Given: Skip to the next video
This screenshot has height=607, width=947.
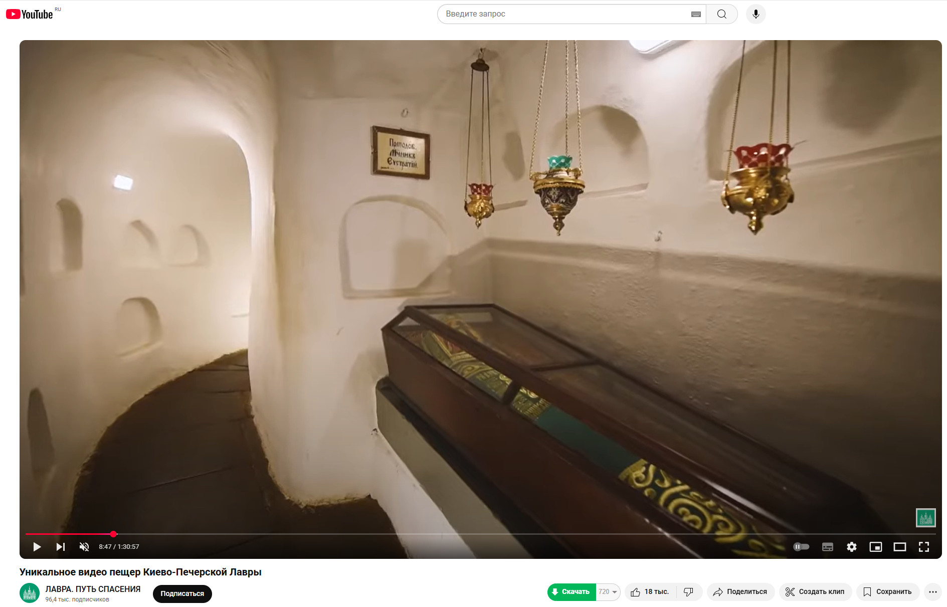Looking at the screenshot, I should tap(60, 547).
